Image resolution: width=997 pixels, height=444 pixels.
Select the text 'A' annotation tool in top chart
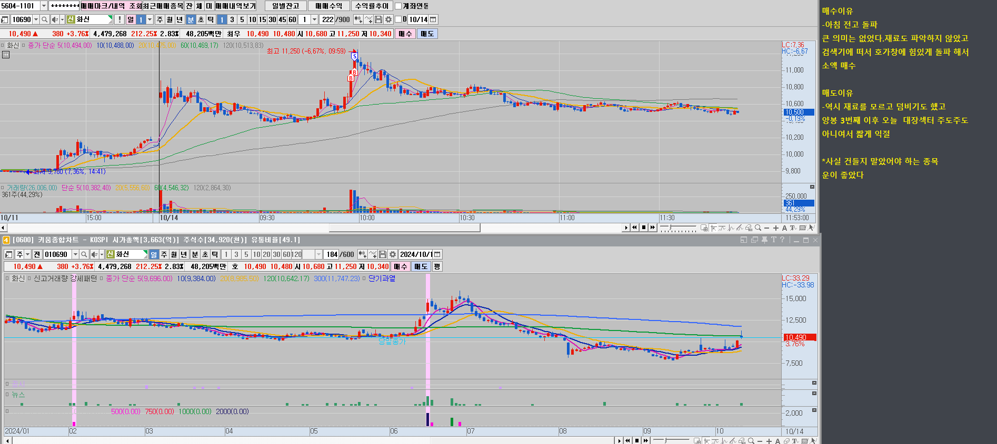[x=784, y=228]
